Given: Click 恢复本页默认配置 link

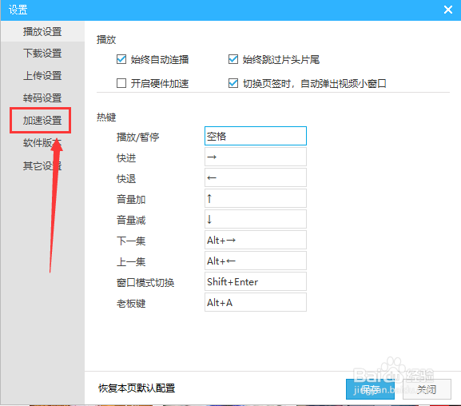Looking at the screenshot, I should pyautogui.click(x=137, y=388).
